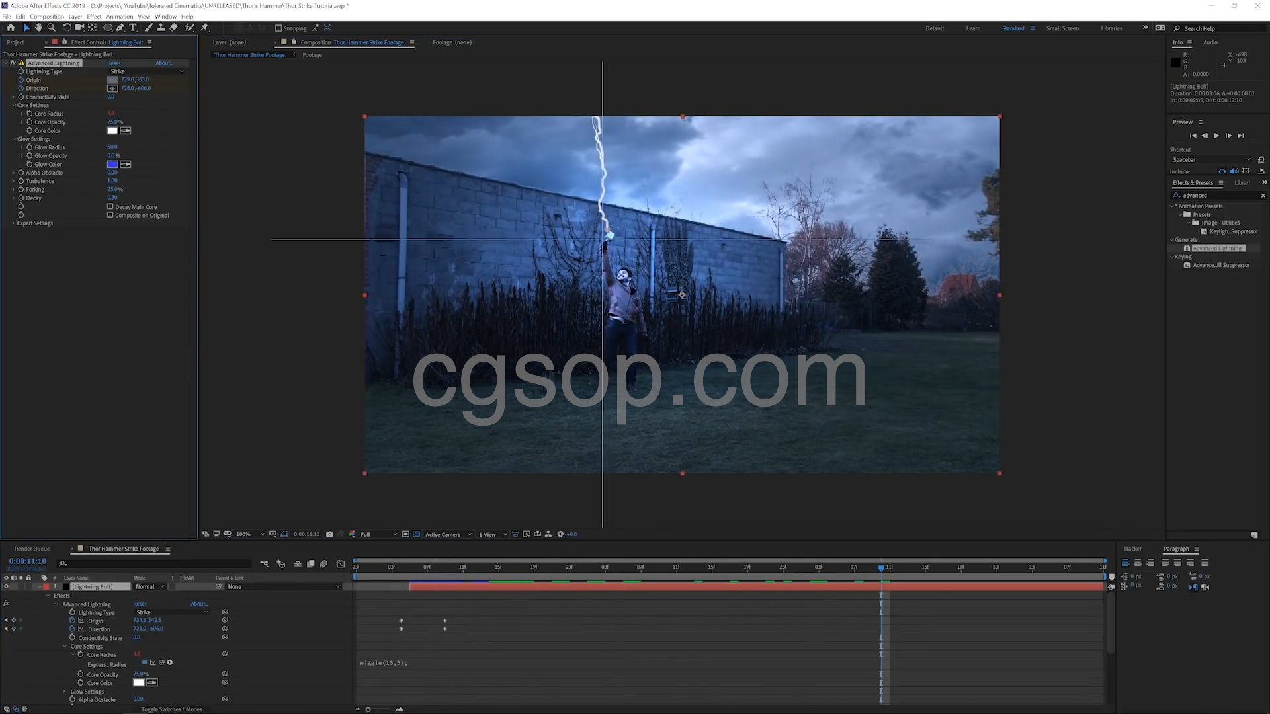Select the Pen tool
Viewport: 1270px width, 714px height.
point(120,28)
